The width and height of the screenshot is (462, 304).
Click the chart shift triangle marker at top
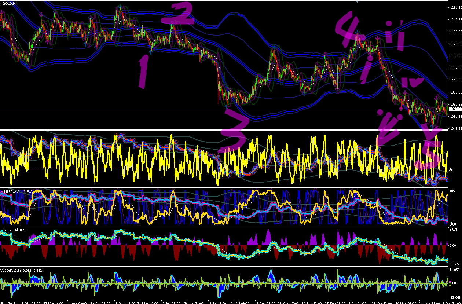pos(357,1)
